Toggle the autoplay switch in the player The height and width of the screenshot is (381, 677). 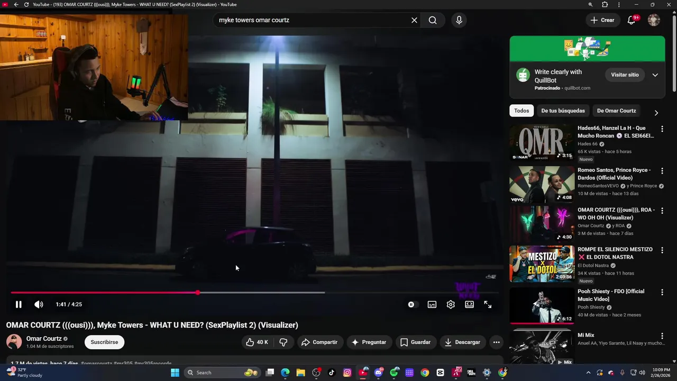coord(413,304)
